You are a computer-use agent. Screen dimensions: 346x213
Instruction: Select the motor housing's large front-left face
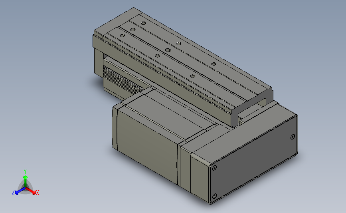147,146
